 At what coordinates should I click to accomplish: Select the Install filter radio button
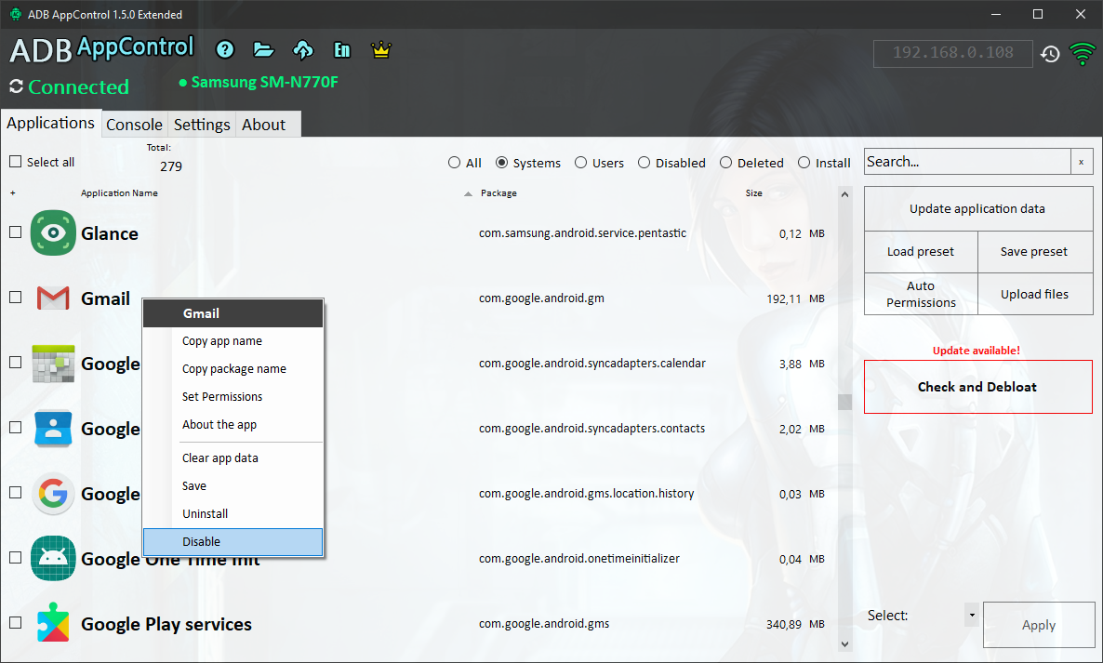pos(804,163)
